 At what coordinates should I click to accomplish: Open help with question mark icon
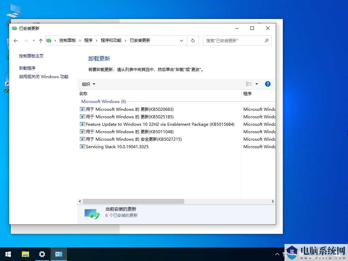click(x=268, y=84)
